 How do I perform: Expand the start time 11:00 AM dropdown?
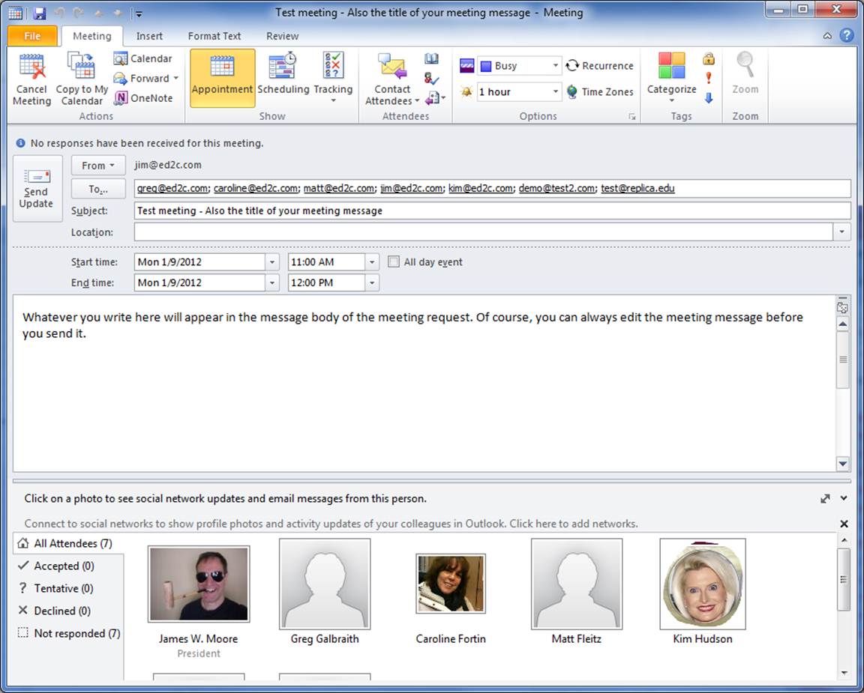(x=372, y=262)
